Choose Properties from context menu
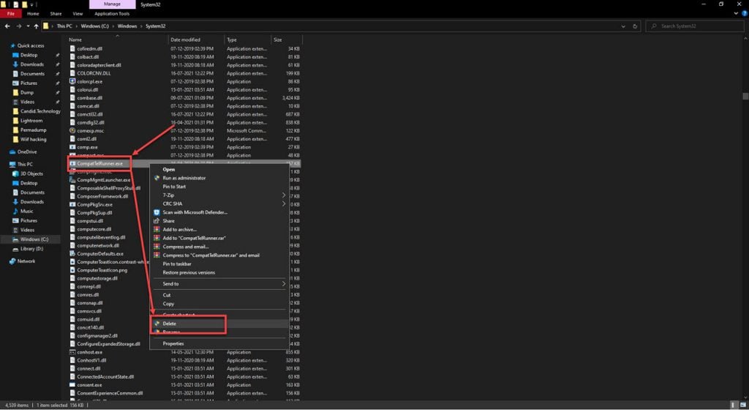This screenshot has height=410, width=749. [219, 343]
